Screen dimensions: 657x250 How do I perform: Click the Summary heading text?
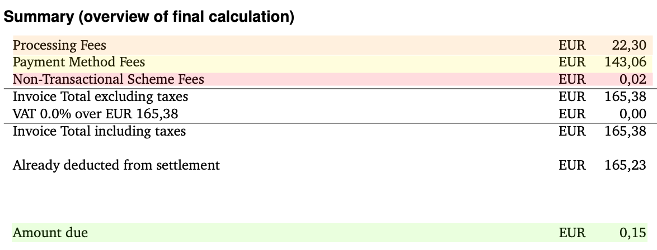pos(149,17)
